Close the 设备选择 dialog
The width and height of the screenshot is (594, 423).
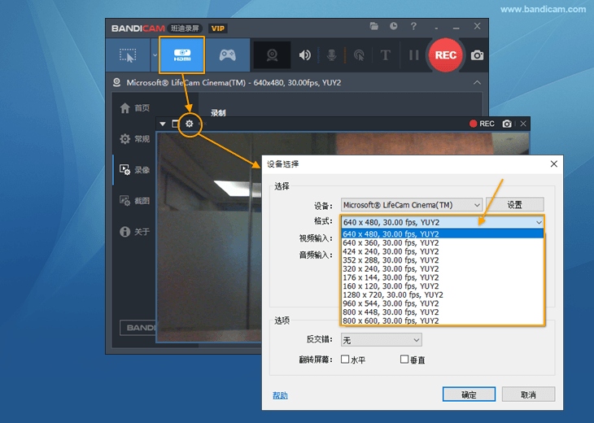coord(554,164)
